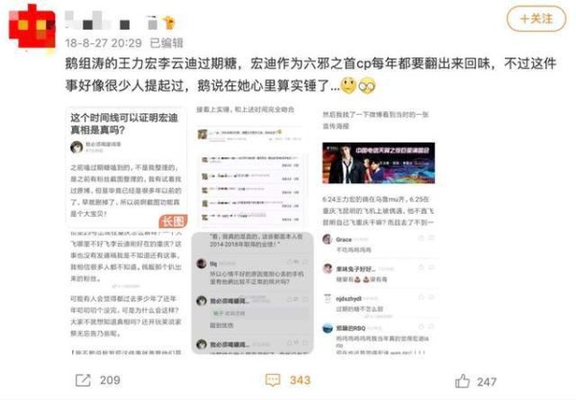Open first long image about 宏迪 timeline

[x=127, y=230]
